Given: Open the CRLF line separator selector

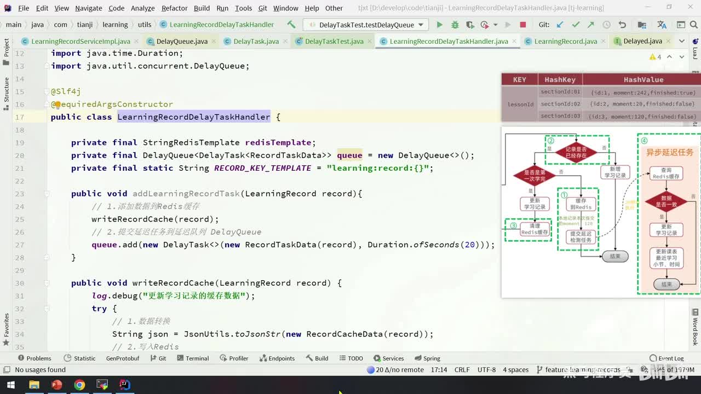Looking at the screenshot, I should (x=462, y=370).
